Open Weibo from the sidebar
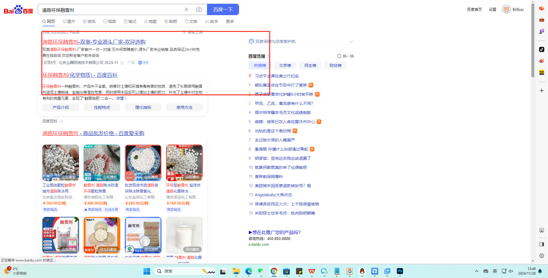The image size is (548, 278). pos(541,61)
